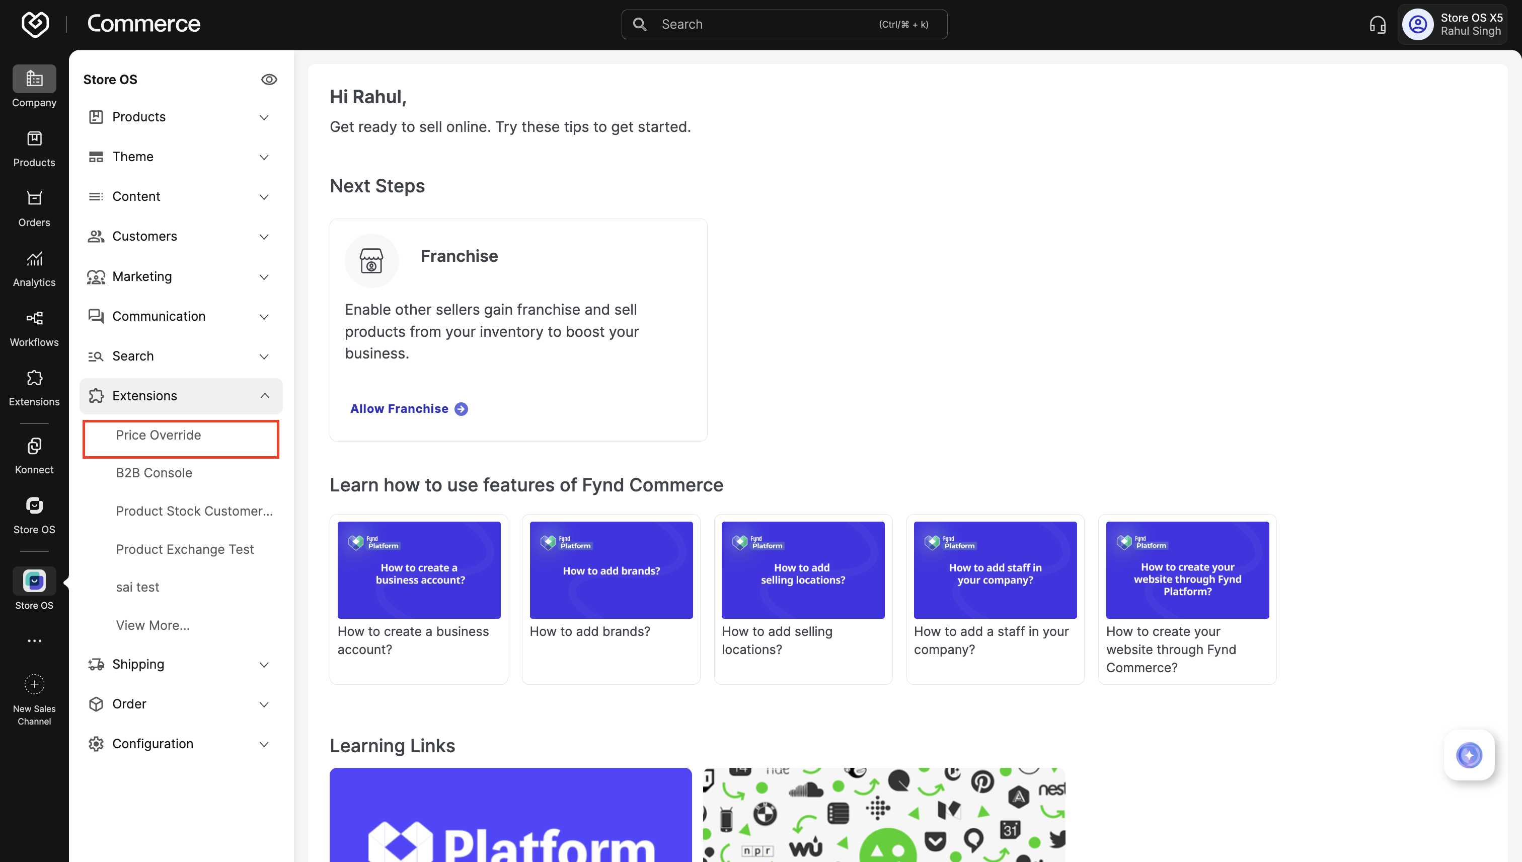
Task: Click the Products sidebar menu icon
Action: pyautogui.click(x=96, y=117)
